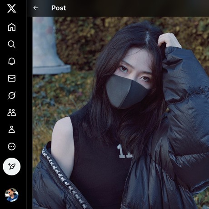Launch Grok from the sidebar
The image size is (209, 209).
pos(12,95)
